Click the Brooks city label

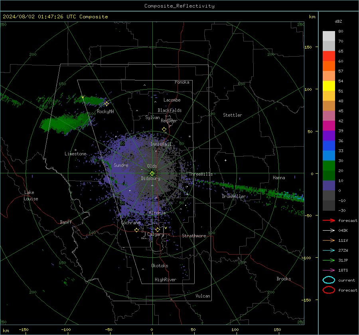pos(284,279)
